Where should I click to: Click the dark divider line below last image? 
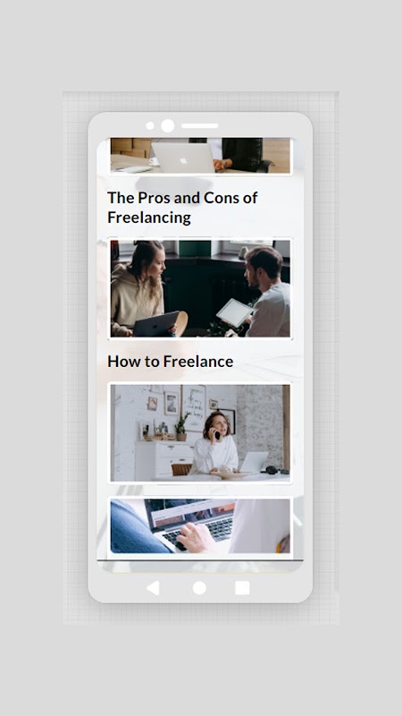click(x=200, y=560)
